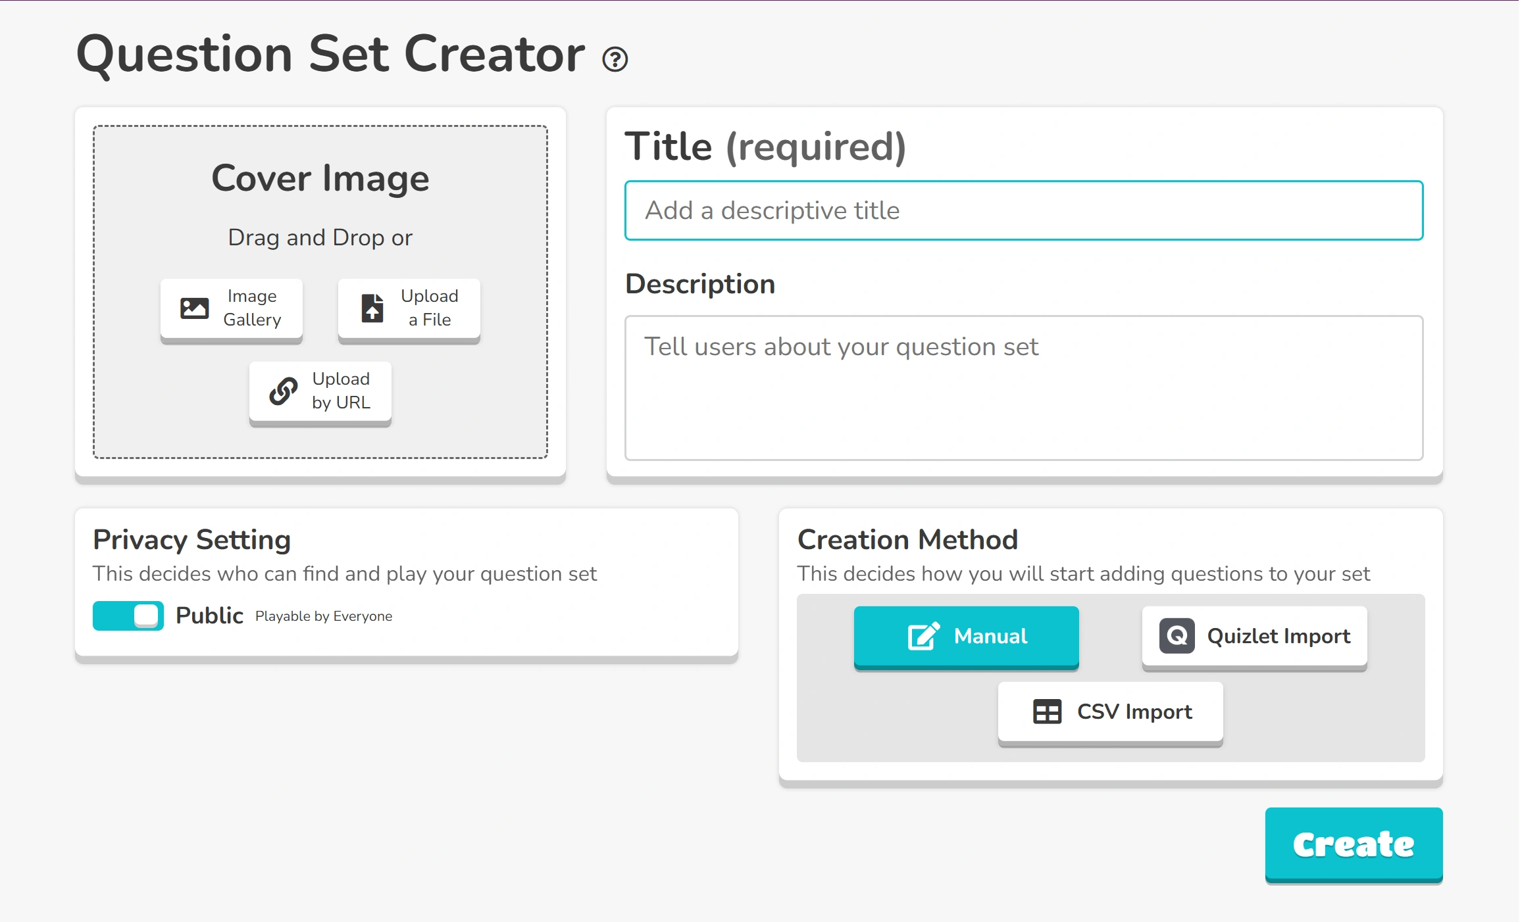Click the Quizlet Q logo icon
Screen dimensions: 1520x922
(1177, 636)
